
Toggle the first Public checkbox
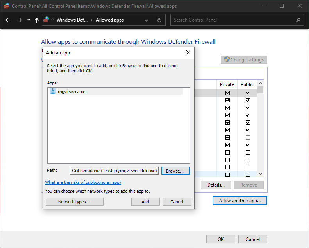coord(248,93)
